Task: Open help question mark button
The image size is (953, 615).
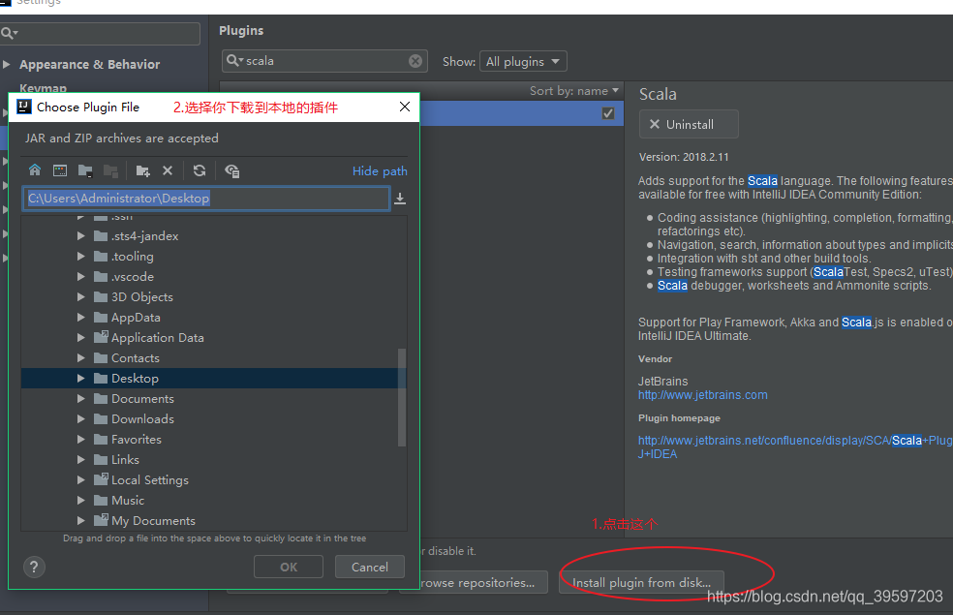Action: 34,567
